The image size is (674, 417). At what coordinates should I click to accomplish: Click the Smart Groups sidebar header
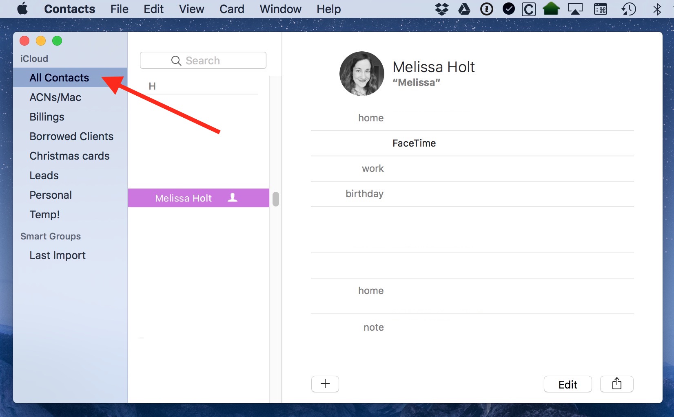click(x=51, y=236)
